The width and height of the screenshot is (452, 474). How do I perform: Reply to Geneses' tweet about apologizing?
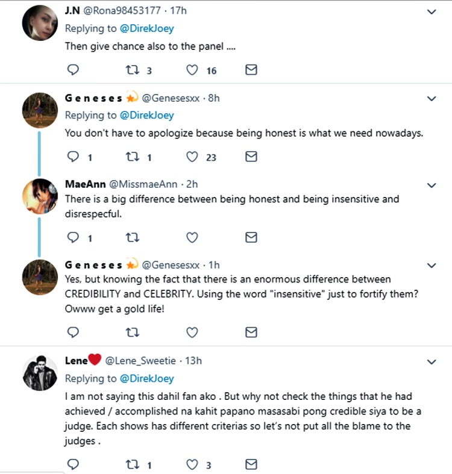[x=72, y=157]
